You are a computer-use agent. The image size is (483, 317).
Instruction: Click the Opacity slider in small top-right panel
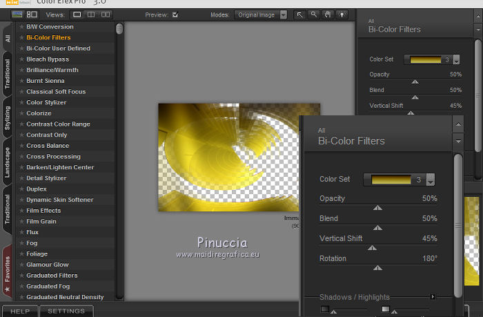(415, 81)
